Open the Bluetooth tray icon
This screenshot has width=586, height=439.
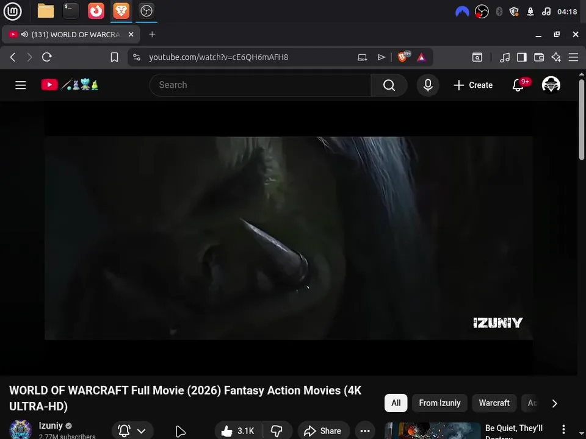click(499, 12)
